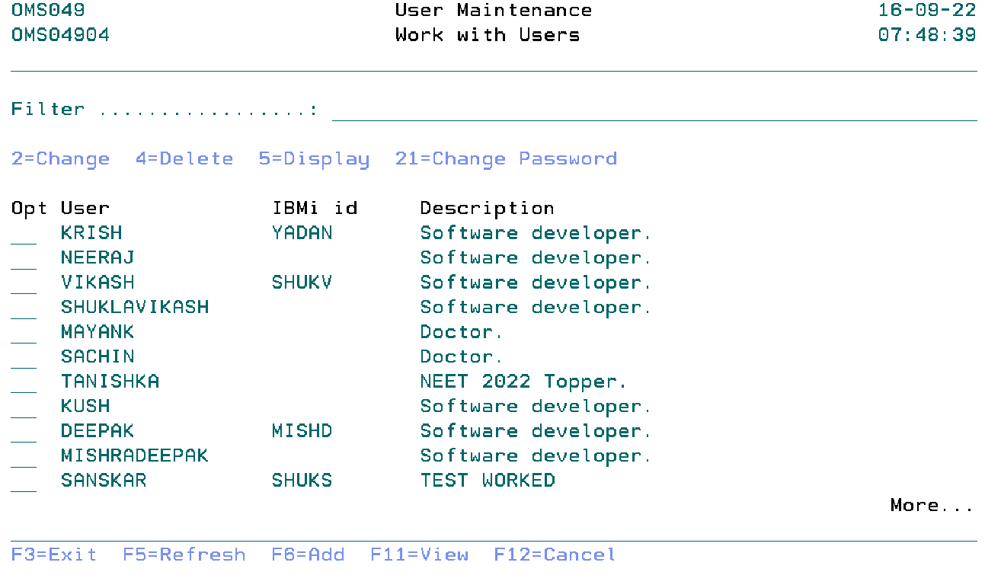Click the Opt field beside KUSH
985x572 pixels.
[24, 407]
